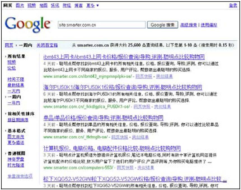Open 网页快照 for the 单品 result
Viewport: 241px width, 190px height.
[120, 137]
